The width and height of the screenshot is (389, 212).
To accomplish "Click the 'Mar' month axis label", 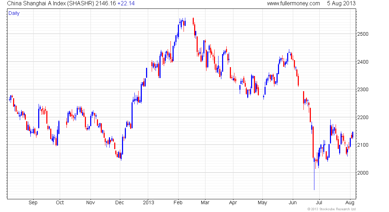I will [205, 202].
